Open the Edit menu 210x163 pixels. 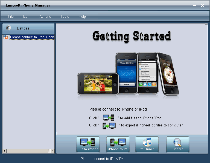(26, 16)
